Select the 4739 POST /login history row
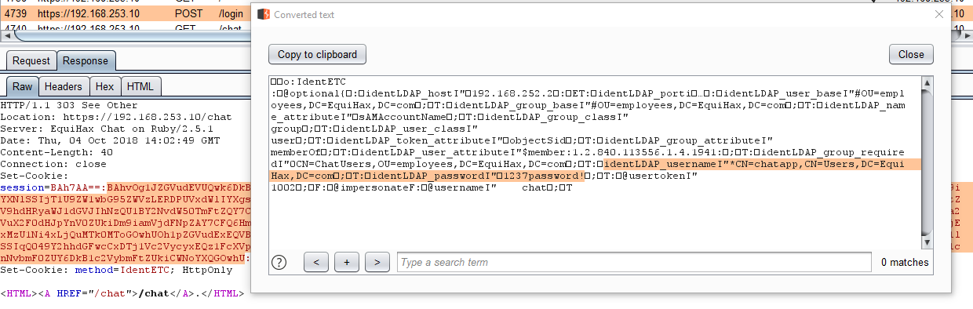Viewport: 973px width, 309px height. (x=126, y=13)
